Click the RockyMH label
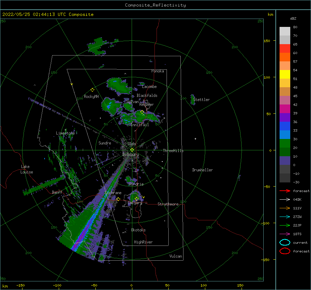This screenshot has height=290, width=311. (91, 97)
